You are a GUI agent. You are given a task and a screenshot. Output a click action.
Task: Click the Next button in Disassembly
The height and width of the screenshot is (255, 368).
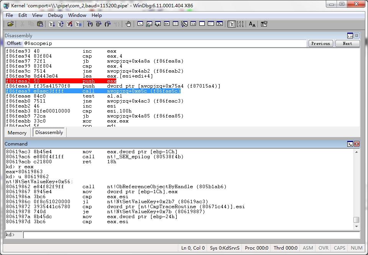pos(347,43)
